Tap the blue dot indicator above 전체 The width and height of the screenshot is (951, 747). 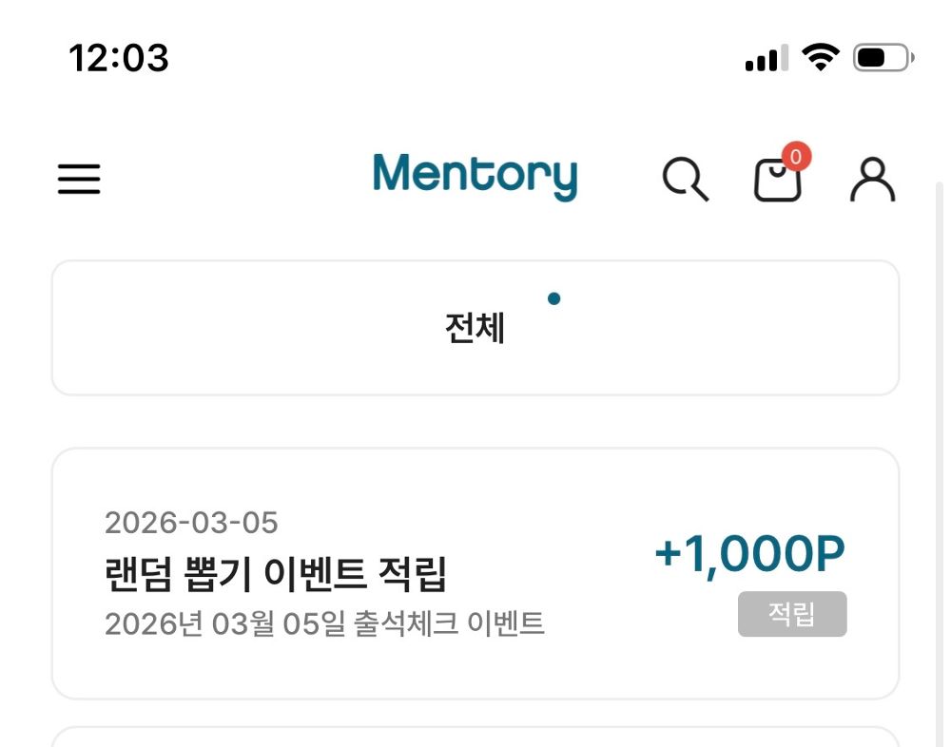pos(554,297)
